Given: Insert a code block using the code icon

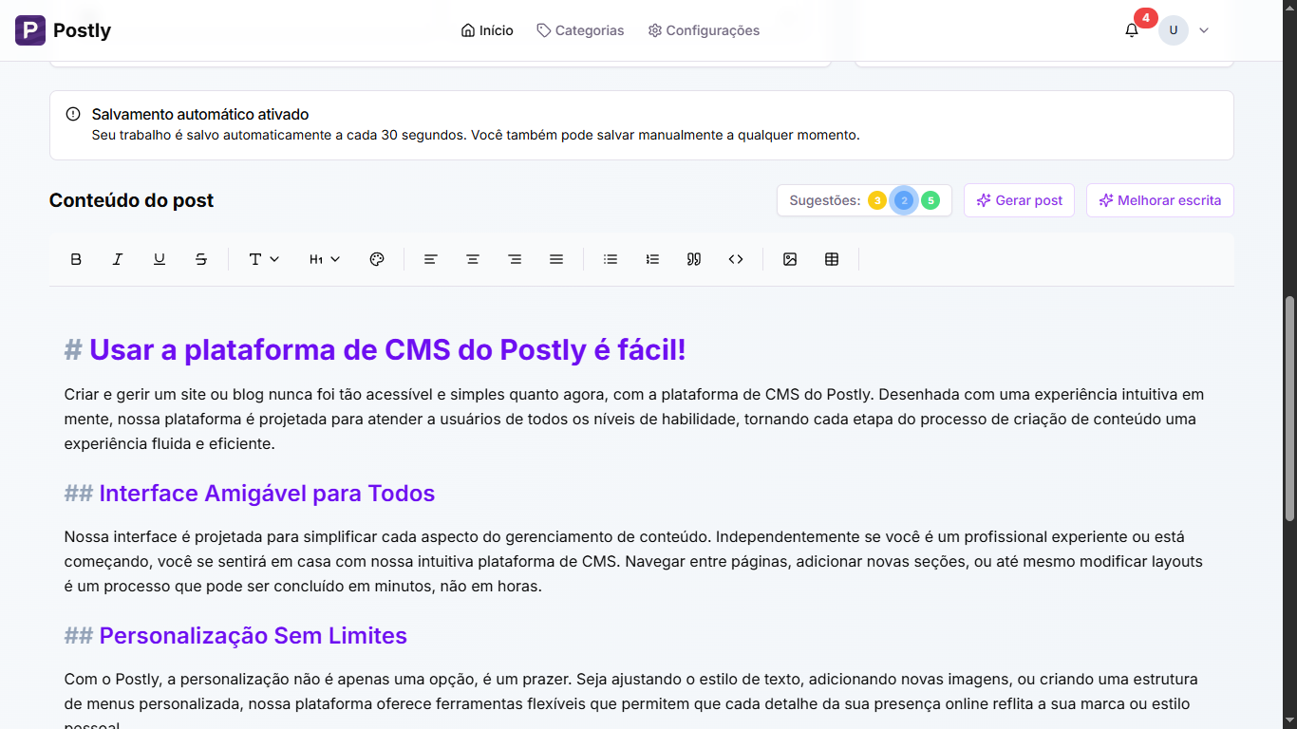Looking at the screenshot, I should pos(736,258).
